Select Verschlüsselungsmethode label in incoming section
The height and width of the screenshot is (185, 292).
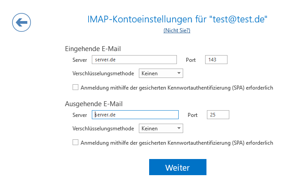(103, 73)
